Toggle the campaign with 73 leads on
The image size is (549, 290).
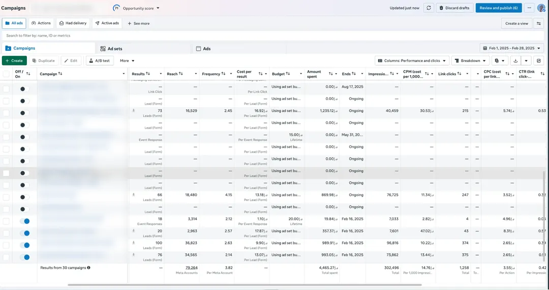point(24,113)
